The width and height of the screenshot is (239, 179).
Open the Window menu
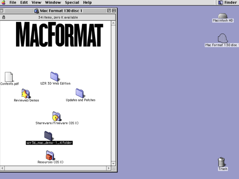(53, 3)
